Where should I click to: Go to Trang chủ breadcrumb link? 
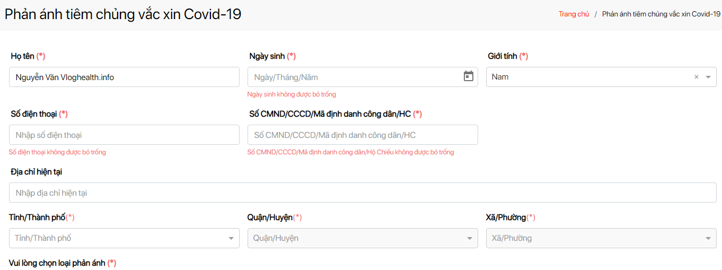pos(574,14)
